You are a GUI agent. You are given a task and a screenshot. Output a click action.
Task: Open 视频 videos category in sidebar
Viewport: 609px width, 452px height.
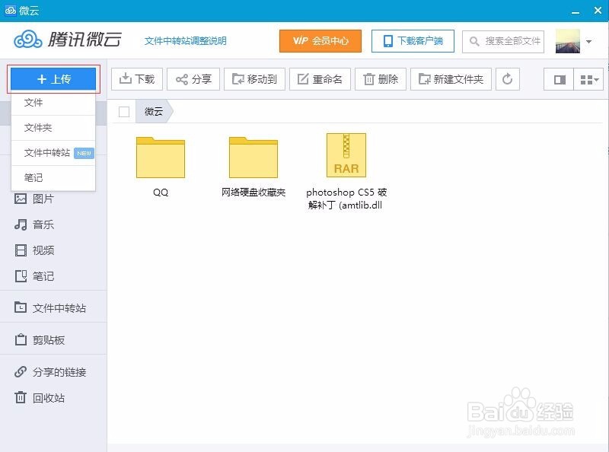(34, 250)
